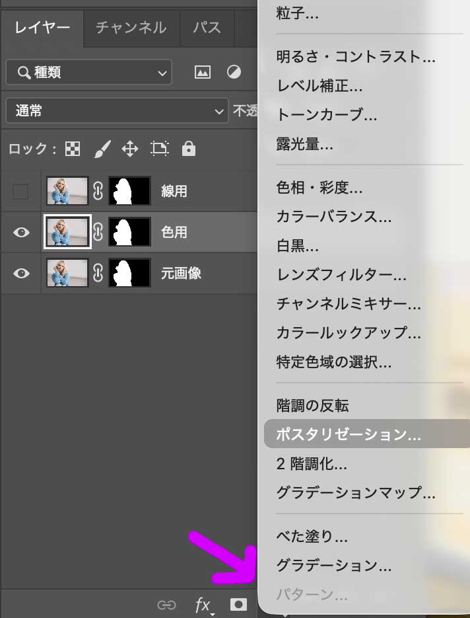Screen dimensions: 470x618
Task: Select ポスタリゼーション... menu item
Action: tap(367, 434)
